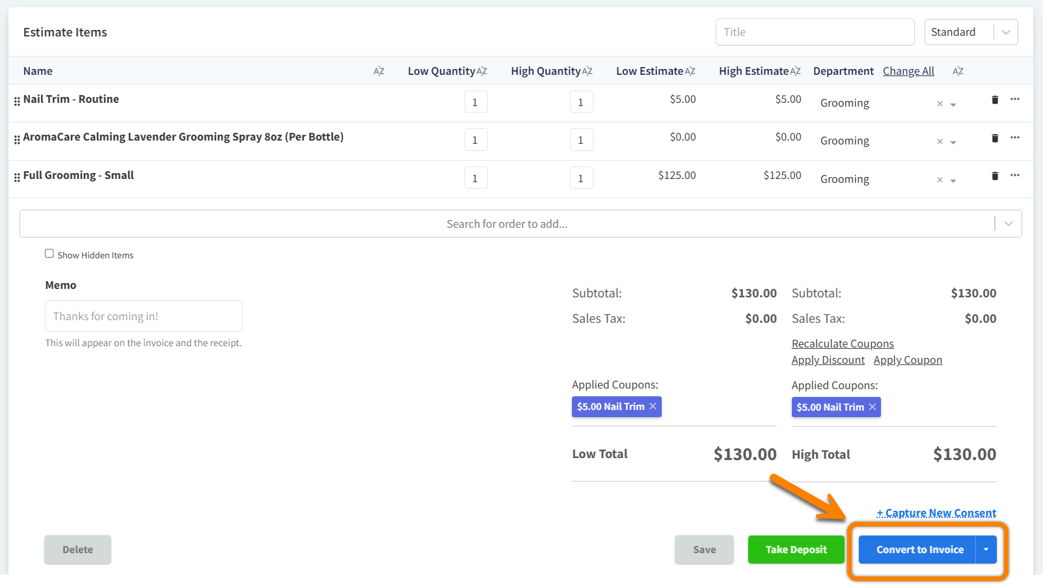Grab the drag handle for Full Grooming - Small
This screenshot has width=1043, height=585.
(x=17, y=178)
